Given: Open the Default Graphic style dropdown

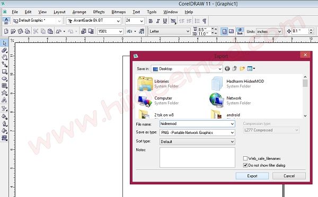Looking at the screenshot, I should pos(59,21).
